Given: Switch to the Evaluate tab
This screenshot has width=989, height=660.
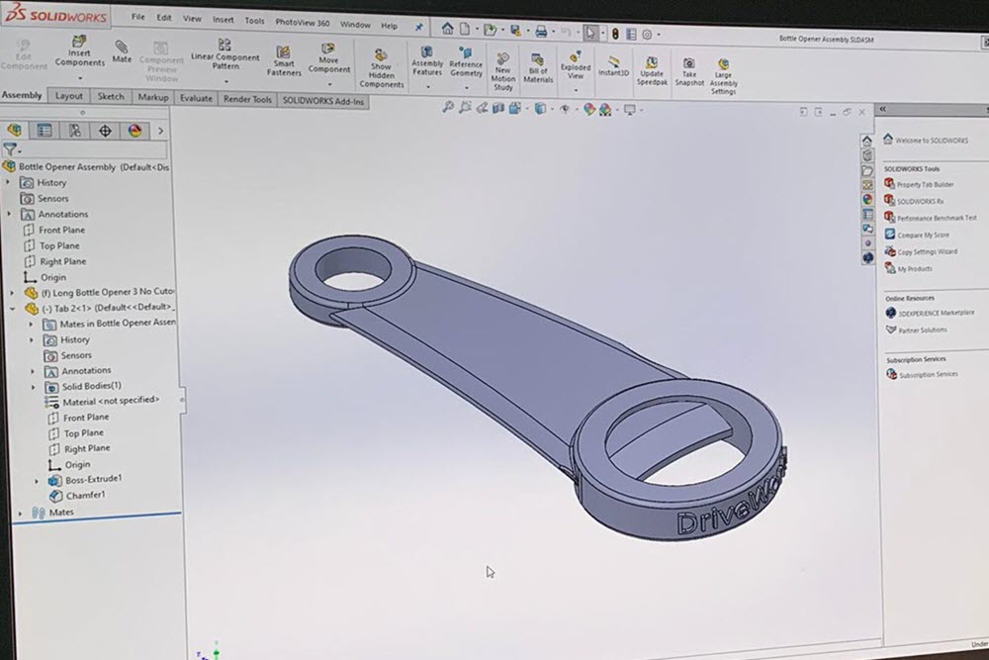Looking at the screenshot, I should 196,98.
